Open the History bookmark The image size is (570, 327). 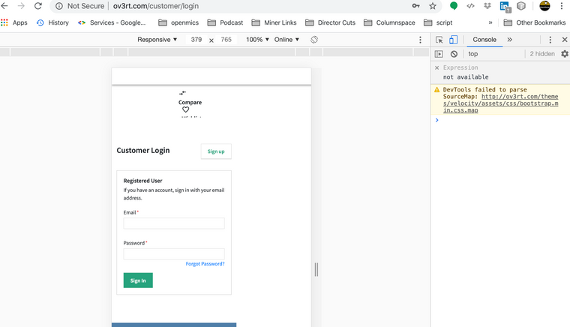(x=52, y=22)
